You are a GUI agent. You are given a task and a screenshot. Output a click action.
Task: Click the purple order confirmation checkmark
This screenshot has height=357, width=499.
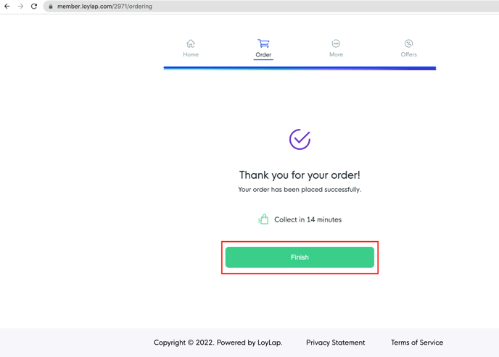coord(300,139)
